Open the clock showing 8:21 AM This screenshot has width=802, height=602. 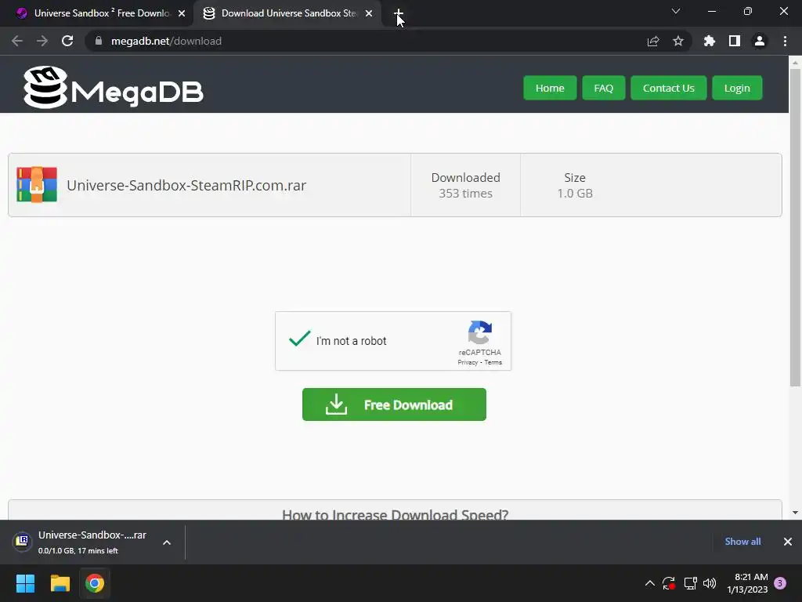tap(747, 583)
